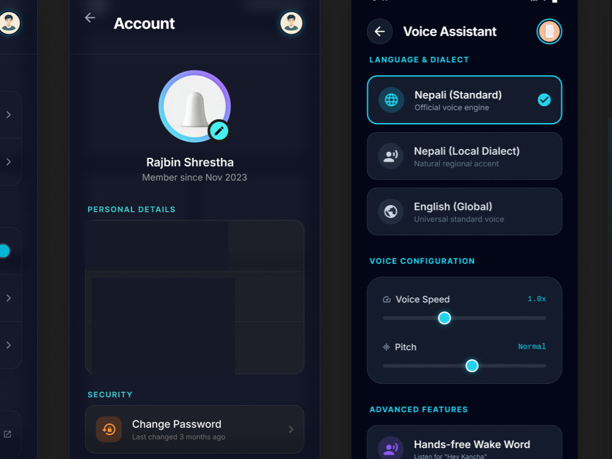612x459 pixels.
Task: Click the VOICE CONFIGURATION heading
Action: tap(422, 261)
